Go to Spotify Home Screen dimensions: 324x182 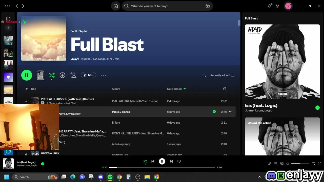click(x=116, y=6)
